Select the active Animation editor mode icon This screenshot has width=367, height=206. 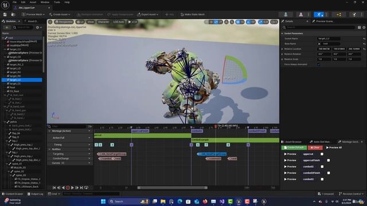(x=319, y=14)
